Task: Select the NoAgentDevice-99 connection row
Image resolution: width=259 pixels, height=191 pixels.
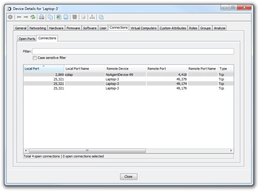Action: point(127,74)
